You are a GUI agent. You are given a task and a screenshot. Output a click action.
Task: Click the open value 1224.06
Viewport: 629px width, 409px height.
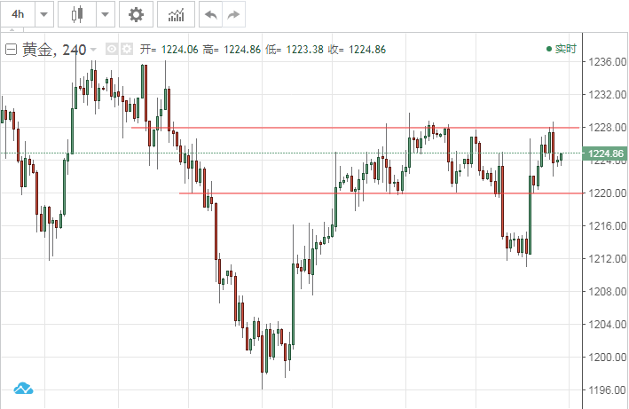click(180, 50)
